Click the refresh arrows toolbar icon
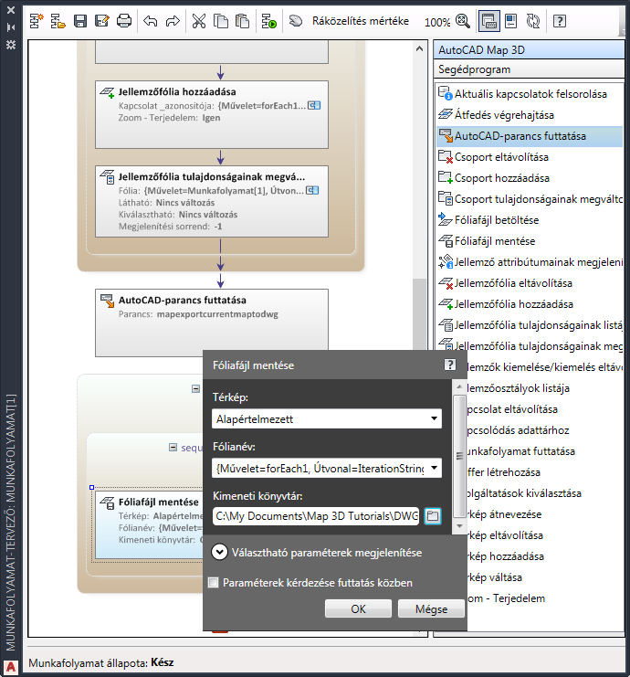The image size is (630, 677). click(x=533, y=21)
